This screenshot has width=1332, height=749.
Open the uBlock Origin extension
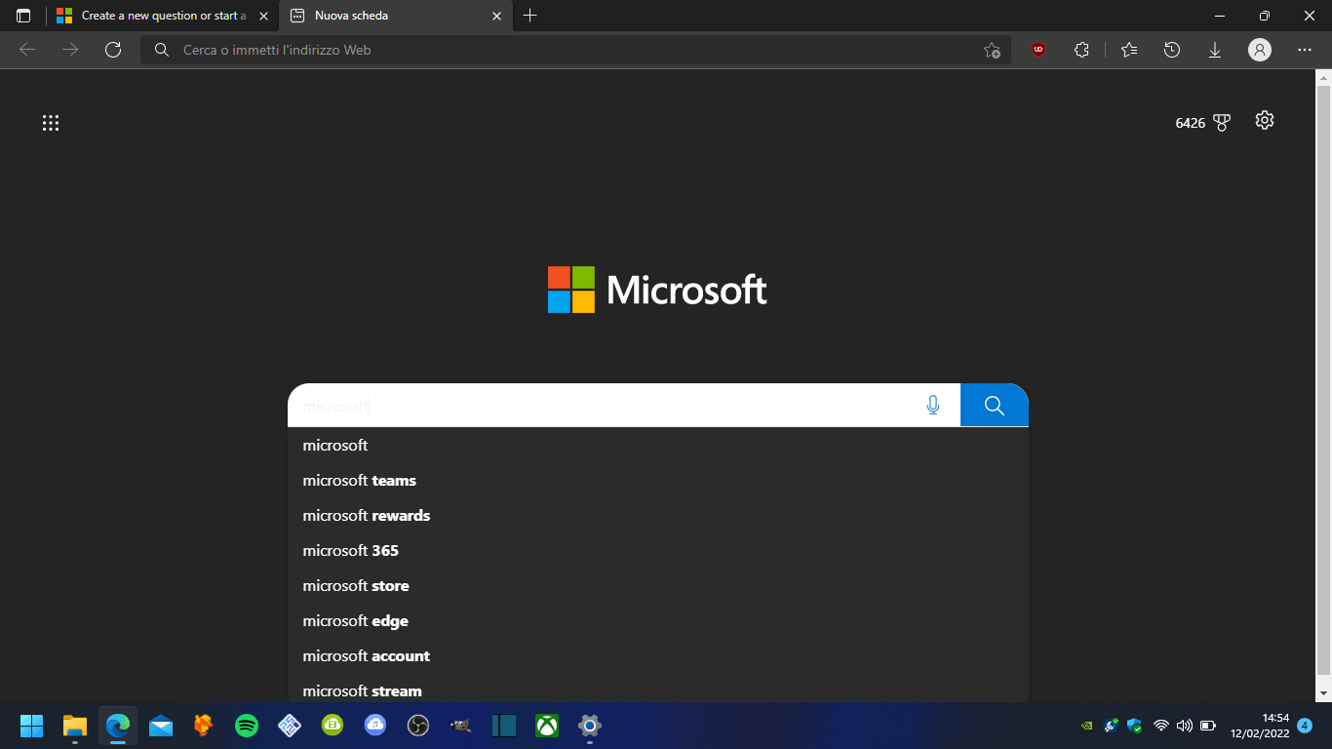[x=1038, y=50]
